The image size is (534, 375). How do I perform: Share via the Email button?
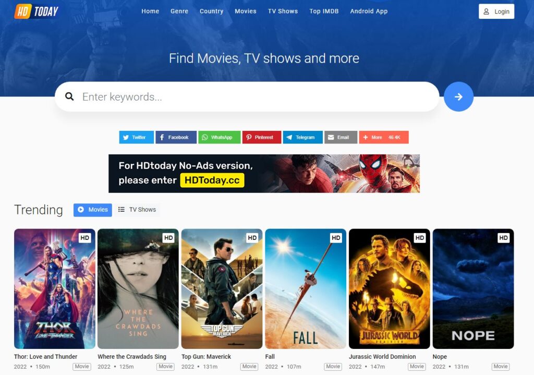(x=341, y=137)
